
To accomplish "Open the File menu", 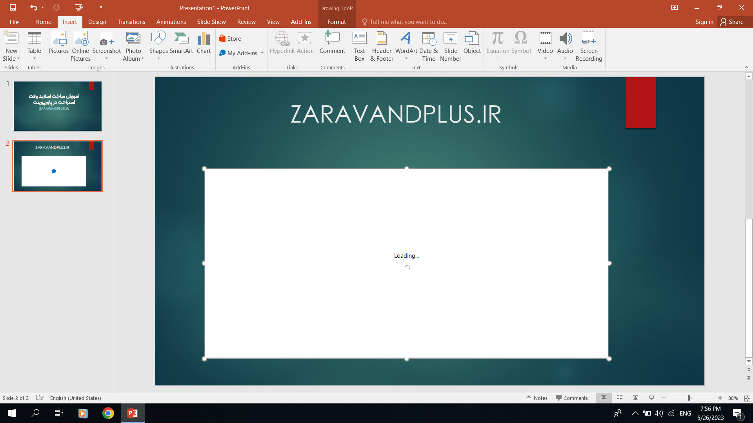I will [14, 22].
